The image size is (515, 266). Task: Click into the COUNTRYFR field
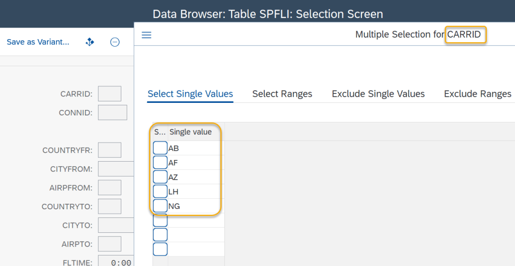pyautogui.click(x=110, y=150)
